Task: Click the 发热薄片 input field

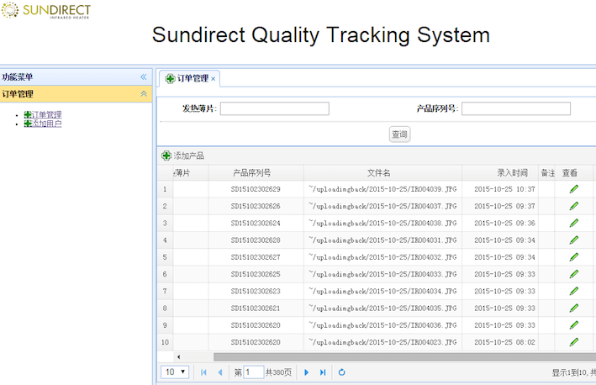Action: click(274, 108)
